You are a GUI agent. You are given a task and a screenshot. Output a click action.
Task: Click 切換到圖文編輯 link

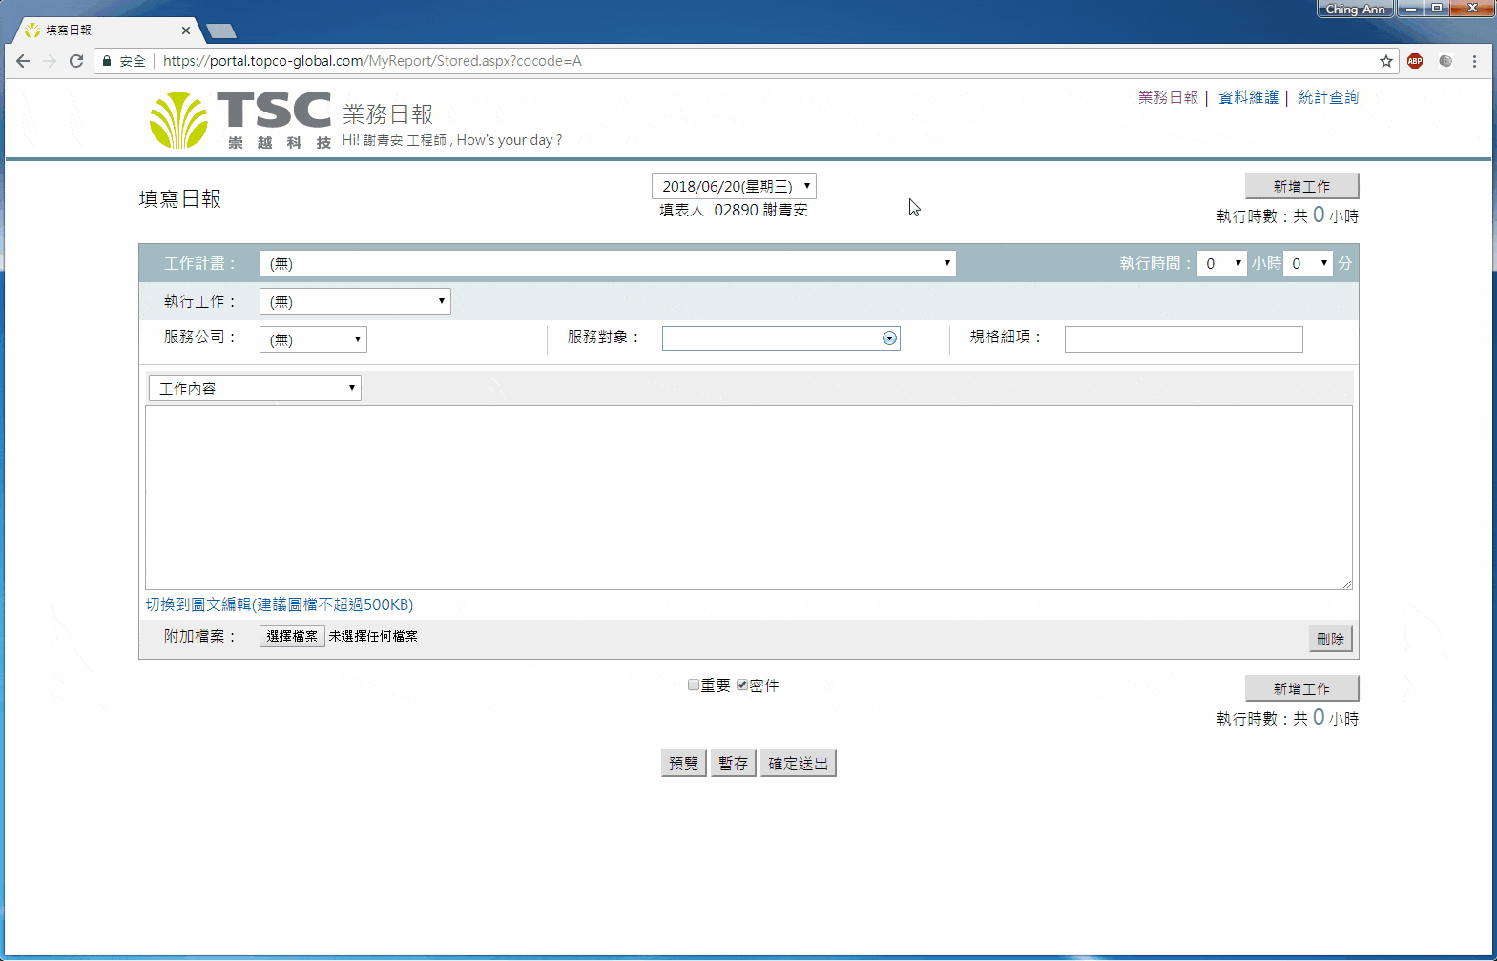pos(198,604)
